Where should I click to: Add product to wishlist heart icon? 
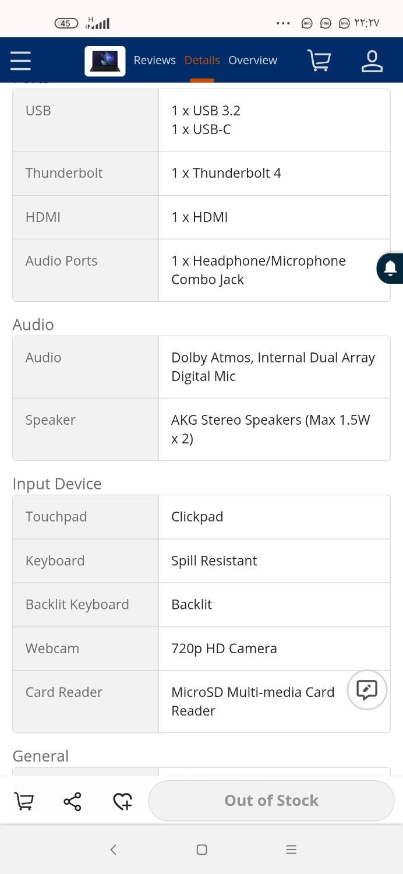[122, 801]
